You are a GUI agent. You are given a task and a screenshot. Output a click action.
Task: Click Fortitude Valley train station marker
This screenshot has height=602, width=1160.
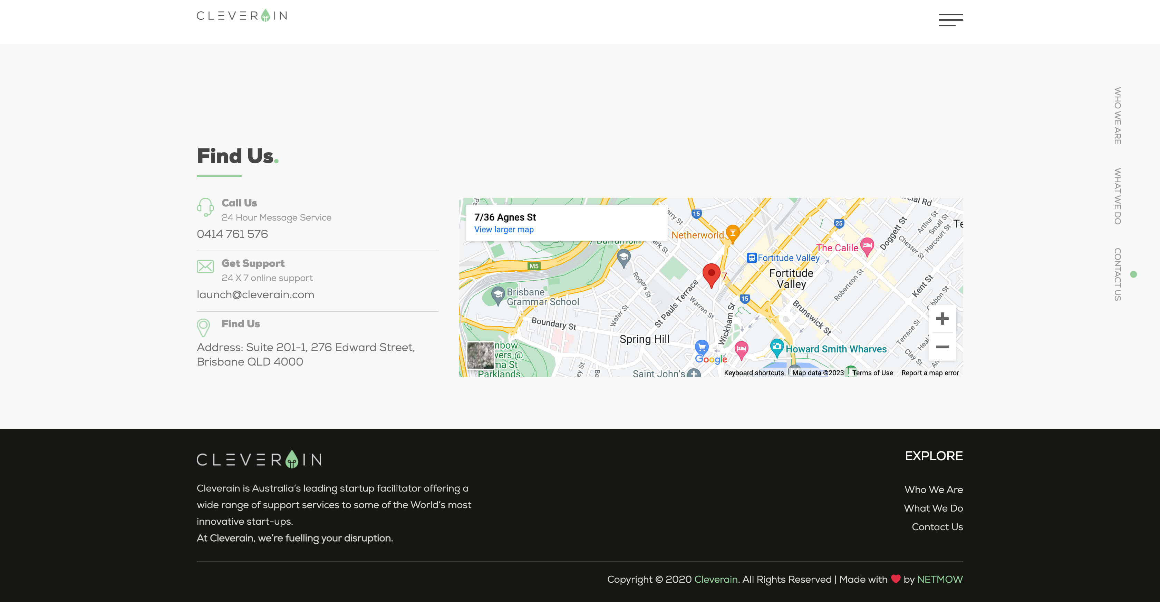(751, 258)
